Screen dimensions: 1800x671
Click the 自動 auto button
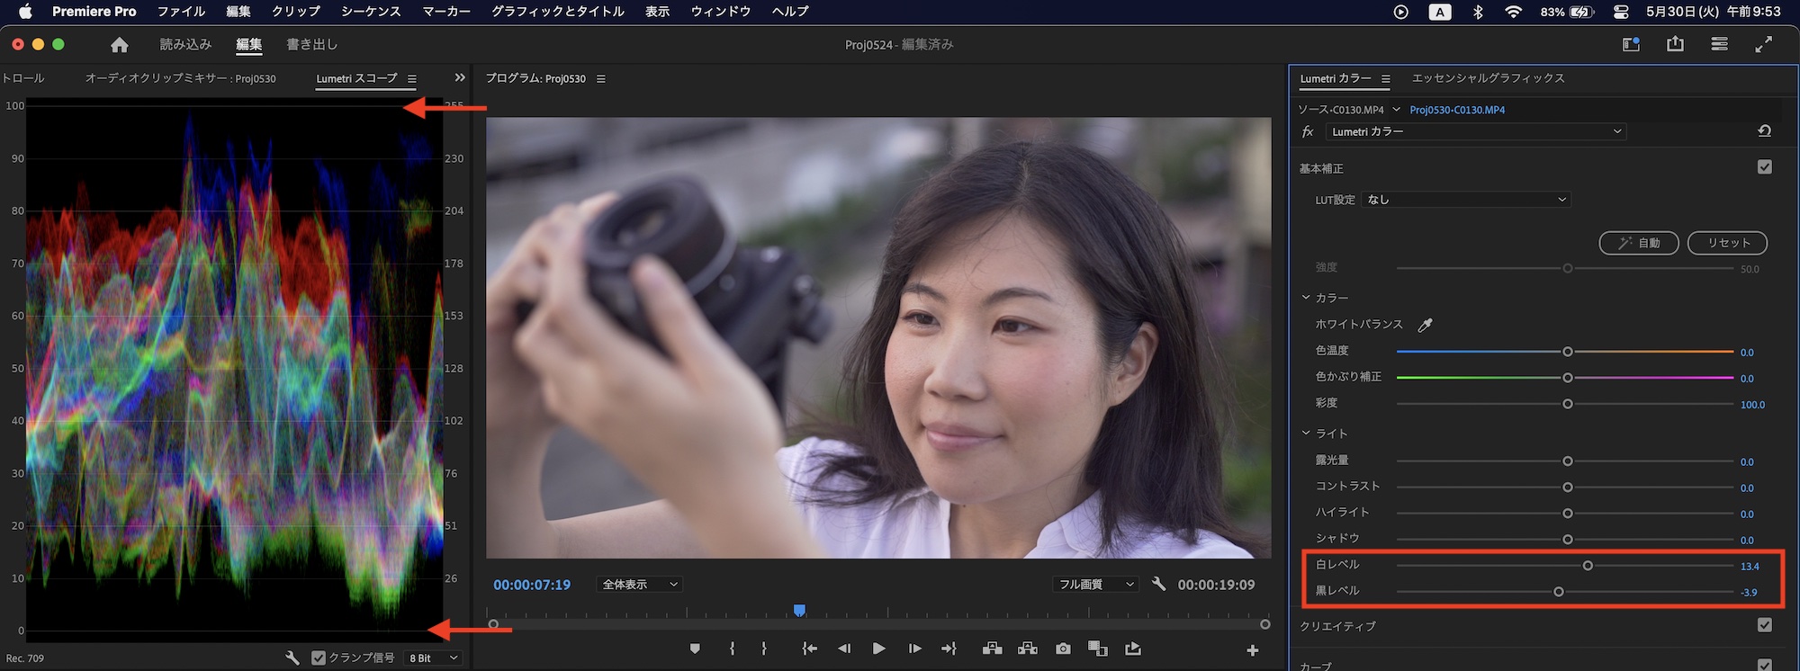[1638, 243]
